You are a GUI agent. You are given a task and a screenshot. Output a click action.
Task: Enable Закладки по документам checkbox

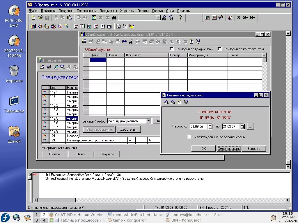(x=172, y=49)
